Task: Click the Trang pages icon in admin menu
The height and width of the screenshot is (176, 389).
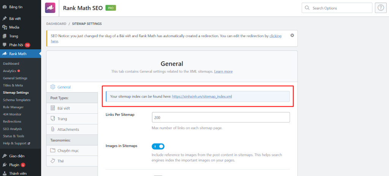Action: click(5, 36)
